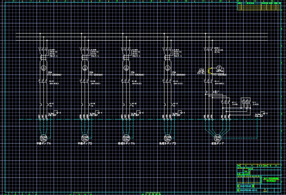Click the ELCB07 breaker label
The height and width of the screenshot is (195, 286).
point(52,50)
